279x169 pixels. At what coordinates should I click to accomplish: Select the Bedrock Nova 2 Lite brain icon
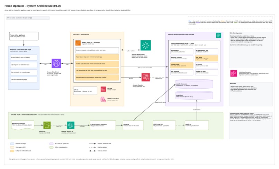coord(71,125)
